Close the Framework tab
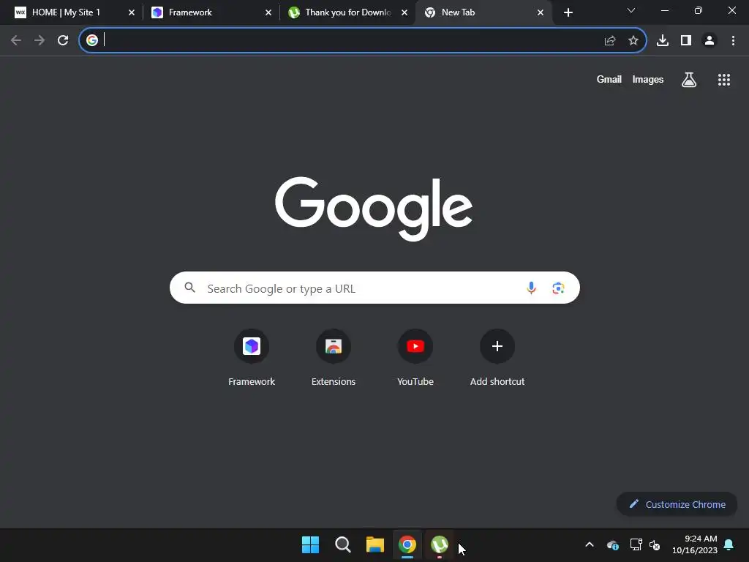Image resolution: width=749 pixels, height=562 pixels. [x=268, y=12]
